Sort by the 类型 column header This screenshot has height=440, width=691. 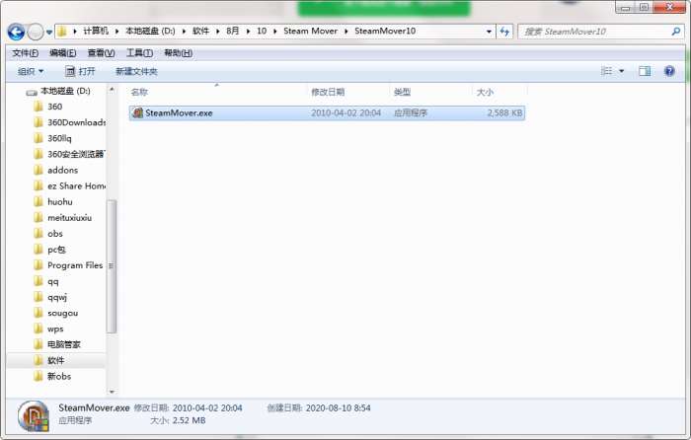click(x=402, y=92)
